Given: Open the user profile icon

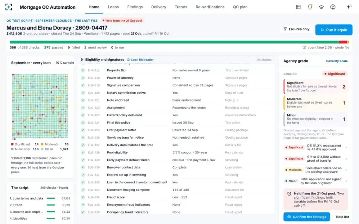Looking at the screenshot, I should [x=333, y=7].
